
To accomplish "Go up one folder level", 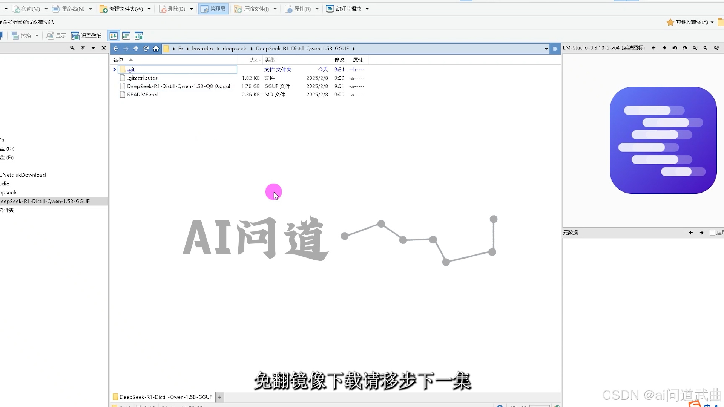I will pyautogui.click(x=136, y=49).
